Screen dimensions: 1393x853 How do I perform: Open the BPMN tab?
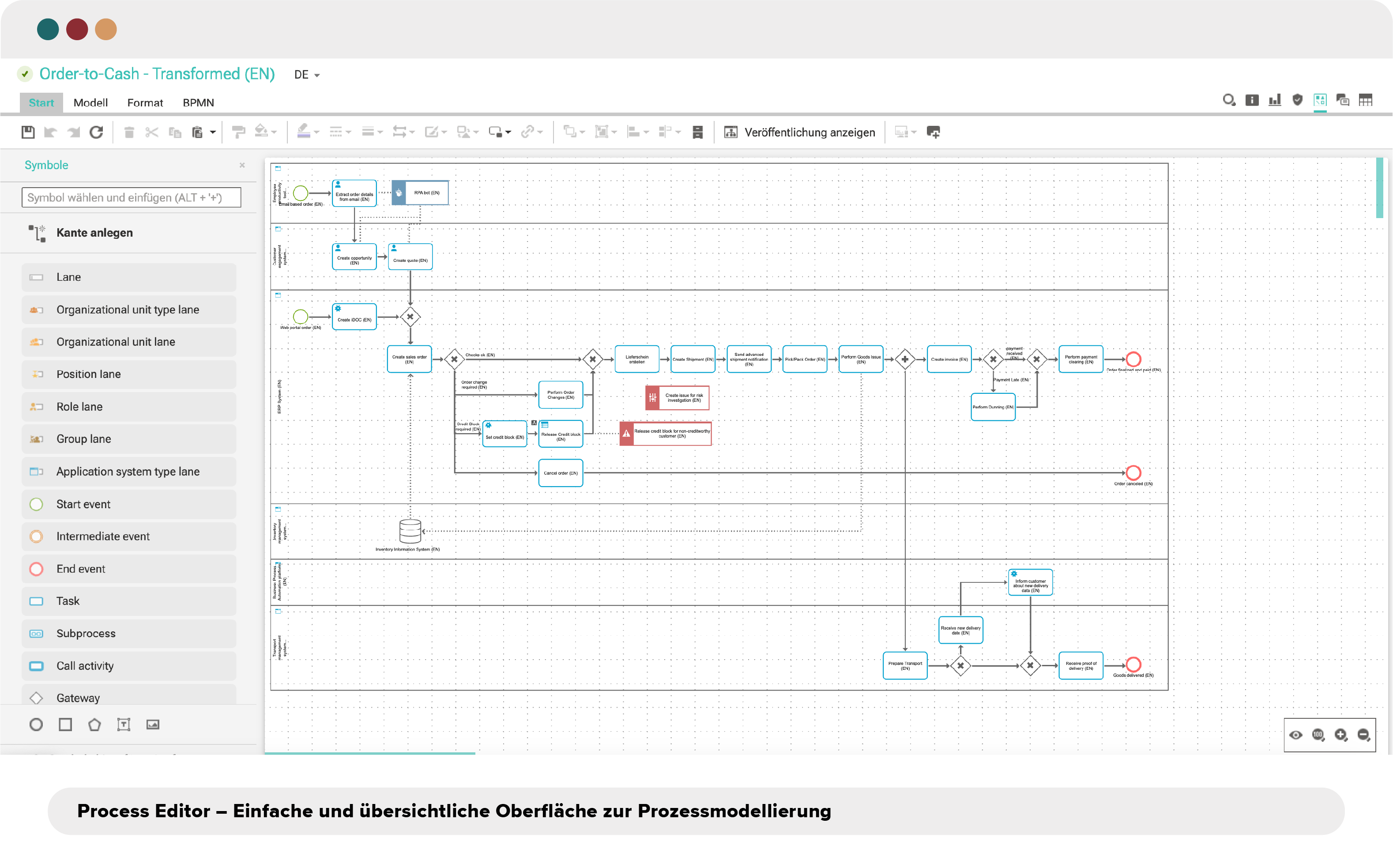click(198, 102)
